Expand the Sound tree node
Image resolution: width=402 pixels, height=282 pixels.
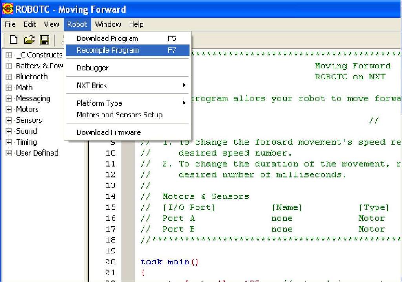(x=9, y=131)
